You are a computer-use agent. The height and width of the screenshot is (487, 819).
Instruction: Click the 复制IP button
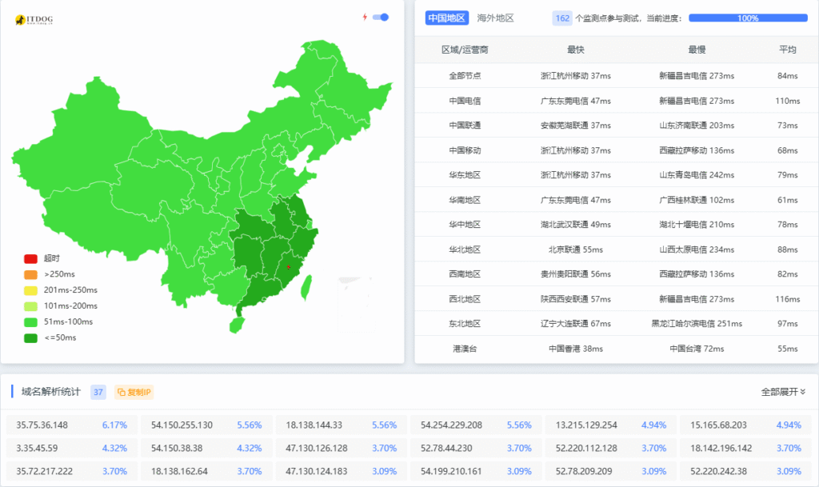tap(134, 392)
